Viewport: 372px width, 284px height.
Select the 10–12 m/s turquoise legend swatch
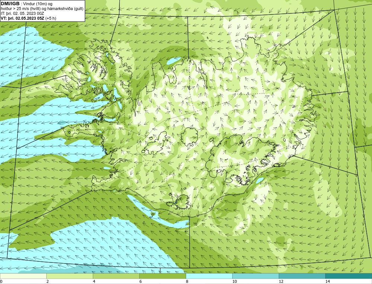click(256, 276)
